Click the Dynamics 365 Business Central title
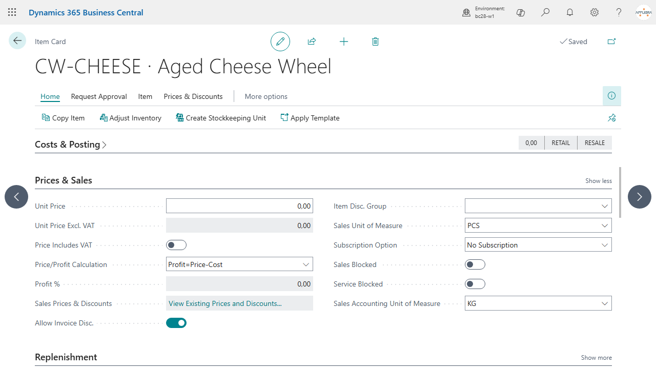The image size is (656, 369). [x=86, y=12]
